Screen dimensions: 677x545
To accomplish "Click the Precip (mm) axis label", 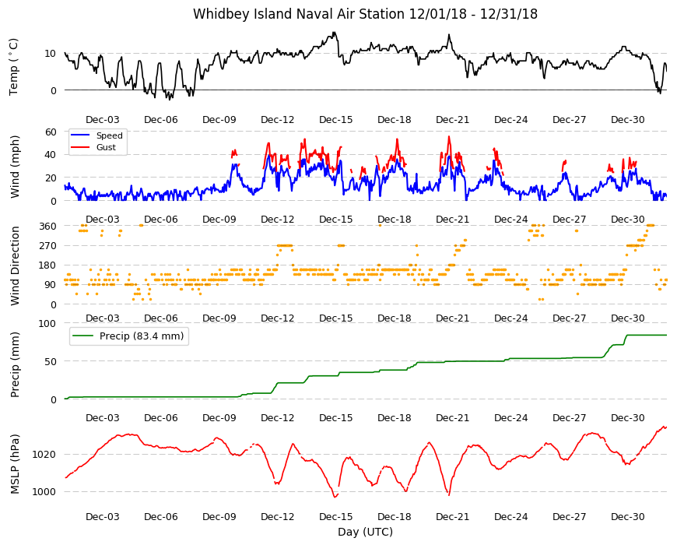I will [15, 364].
